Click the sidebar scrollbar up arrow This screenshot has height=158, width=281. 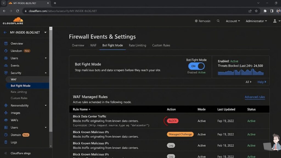coord(51,29)
